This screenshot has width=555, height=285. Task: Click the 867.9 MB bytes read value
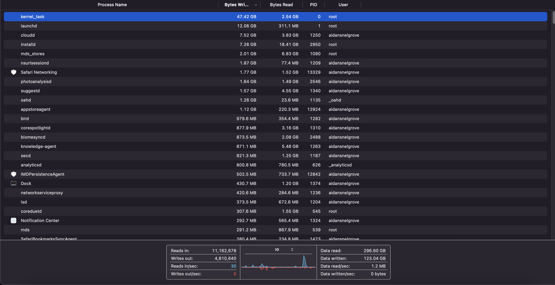point(289,230)
